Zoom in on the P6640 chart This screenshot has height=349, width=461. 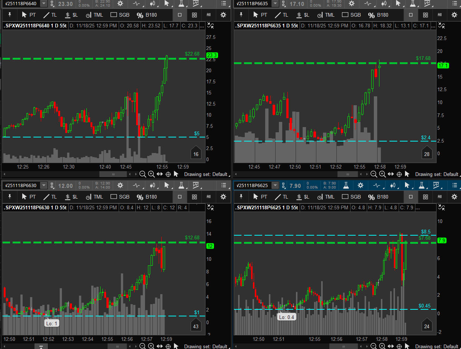click(x=151, y=174)
